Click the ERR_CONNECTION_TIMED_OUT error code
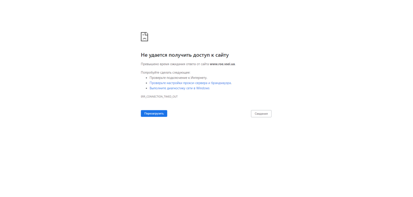The image size is (413, 197). (159, 97)
